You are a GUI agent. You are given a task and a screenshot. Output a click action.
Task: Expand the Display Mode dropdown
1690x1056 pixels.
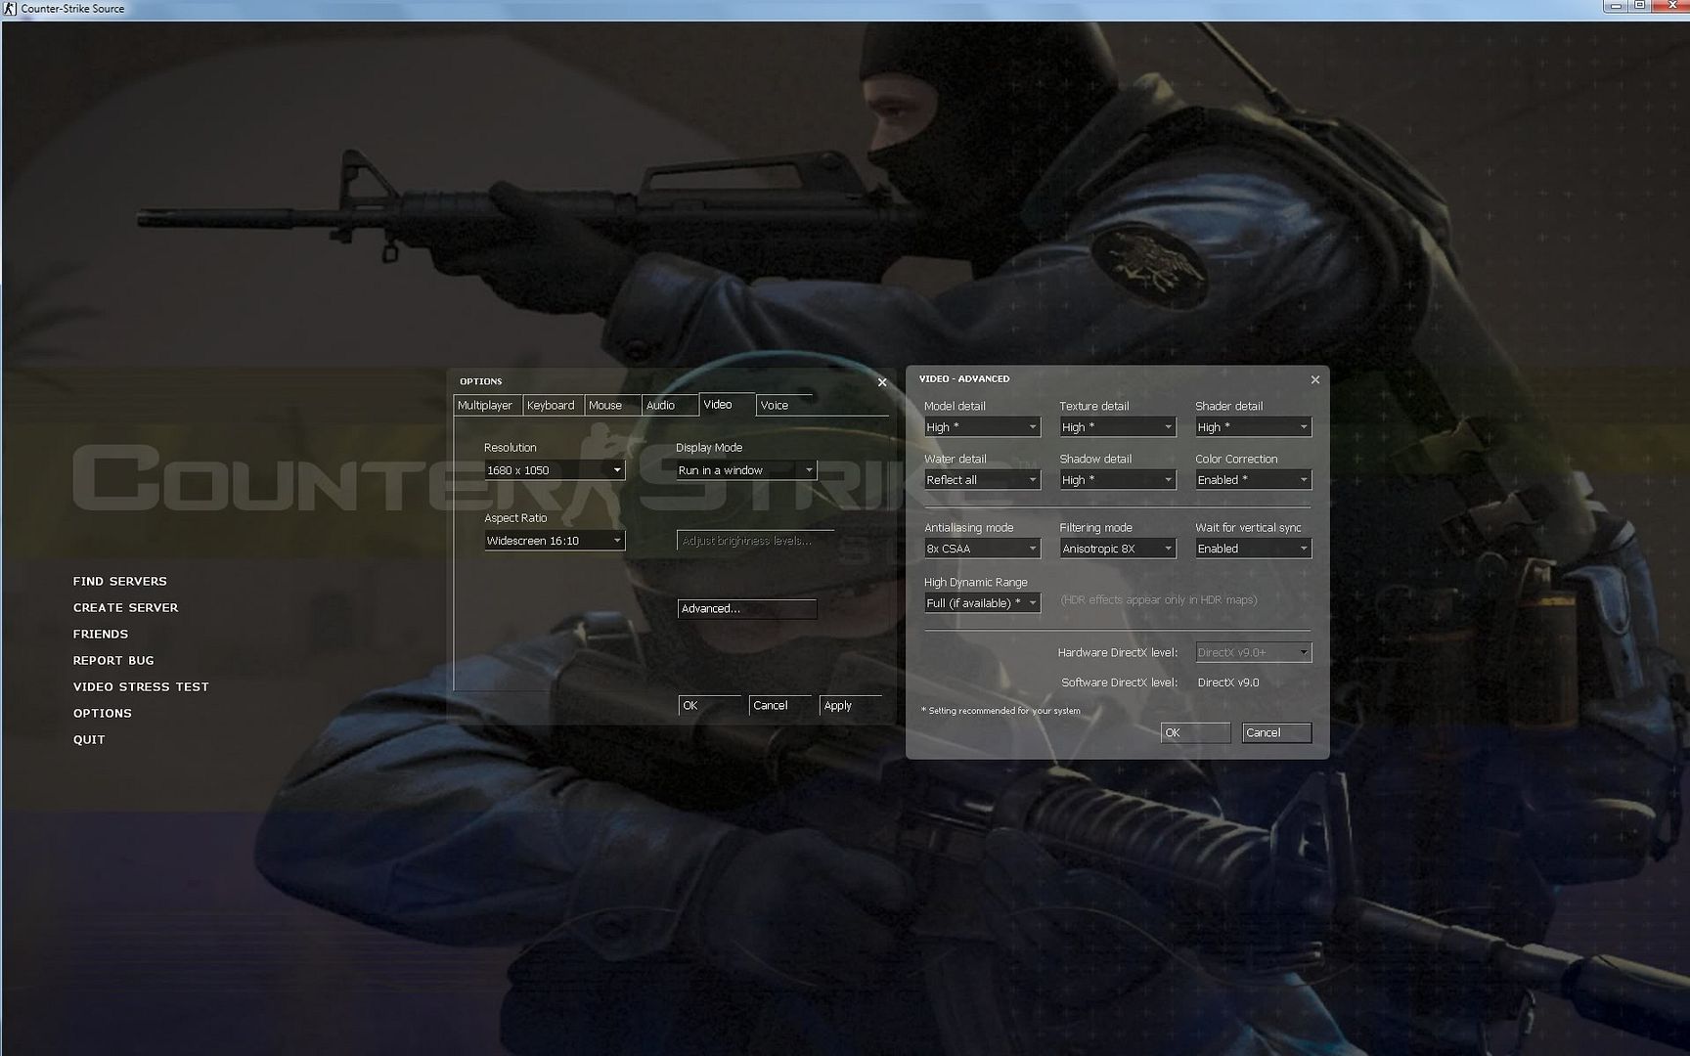pos(746,470)
